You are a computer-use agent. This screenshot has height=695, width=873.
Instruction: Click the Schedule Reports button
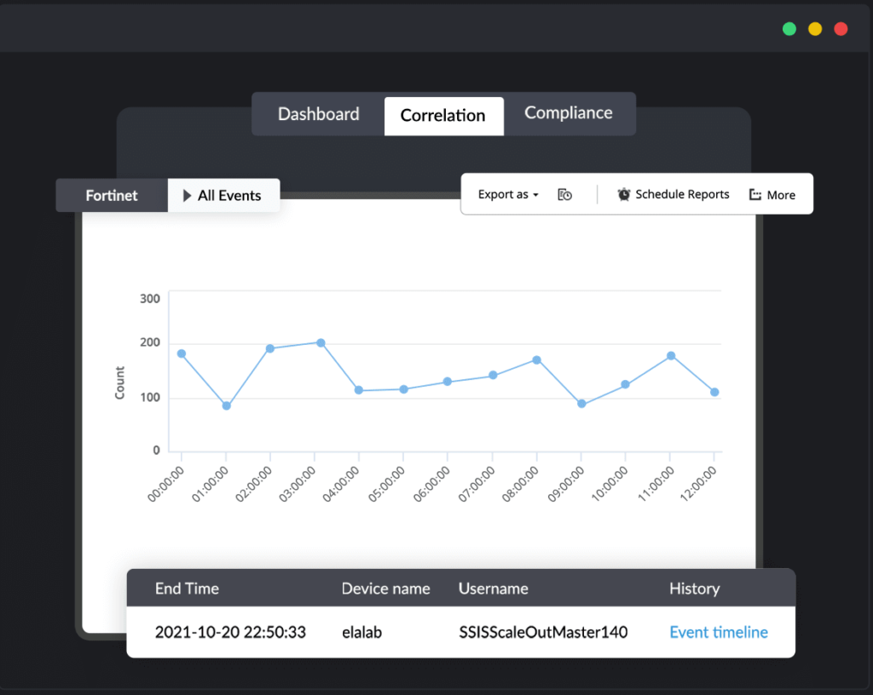pyautogui.click(x=681, y=194)
